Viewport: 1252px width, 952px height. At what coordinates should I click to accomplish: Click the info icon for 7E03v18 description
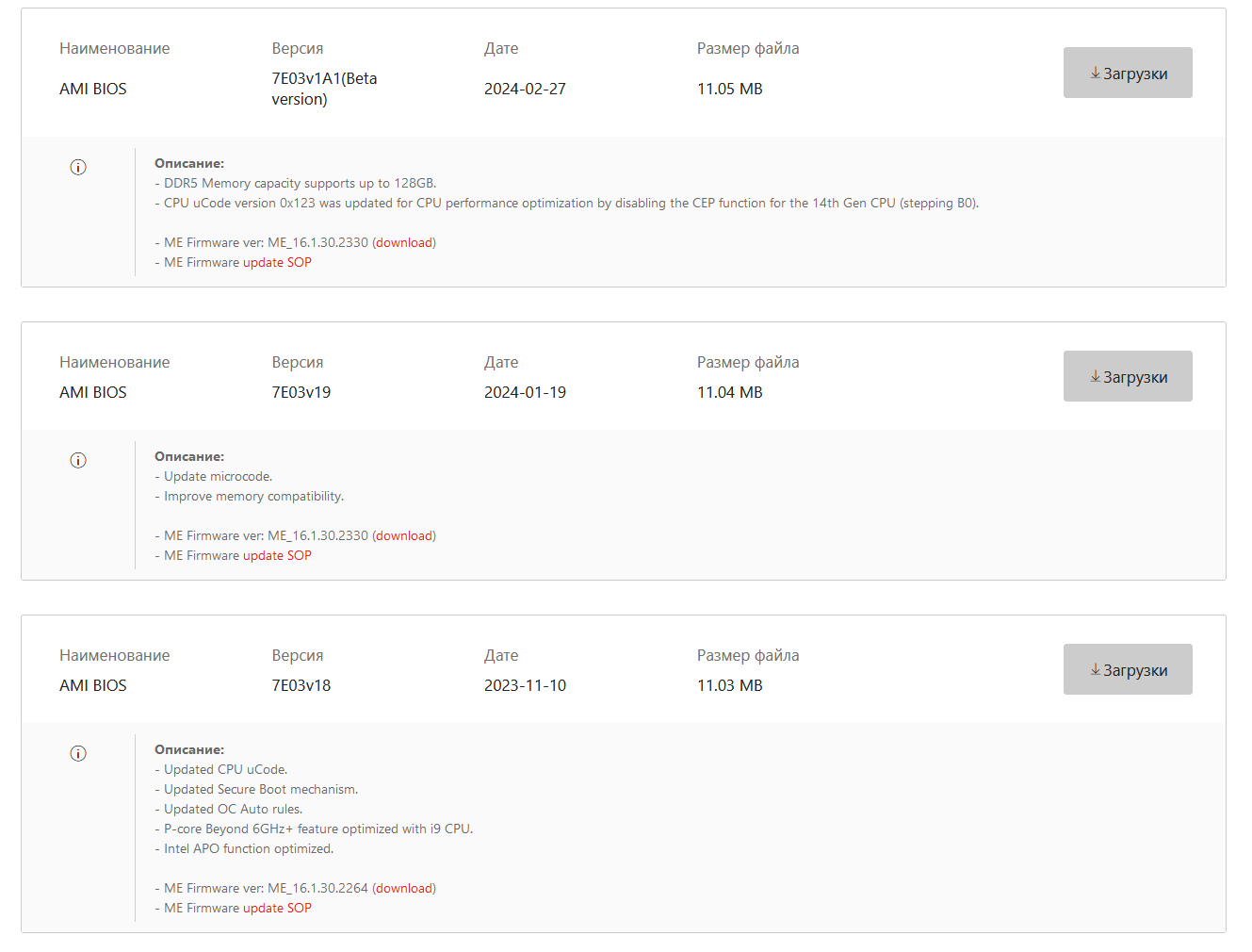(78, 754)
